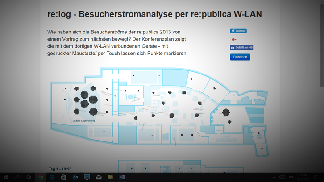
Task: Expand the hidden system tray icons chevron
Action: [274, 177]
